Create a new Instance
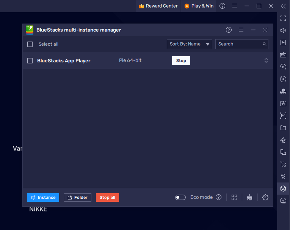The width and height of the screenshot is (290, 230). pos(43,197)
